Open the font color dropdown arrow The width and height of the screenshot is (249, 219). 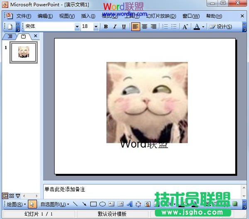[x=203, y=27]
